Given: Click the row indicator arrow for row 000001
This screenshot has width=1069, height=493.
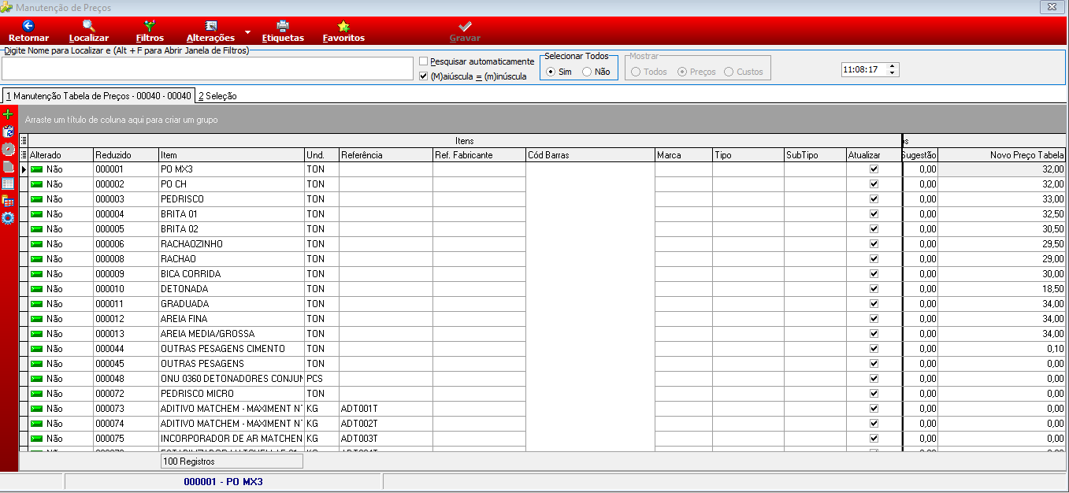Looking at the screenshot, I should pos(24,169).
